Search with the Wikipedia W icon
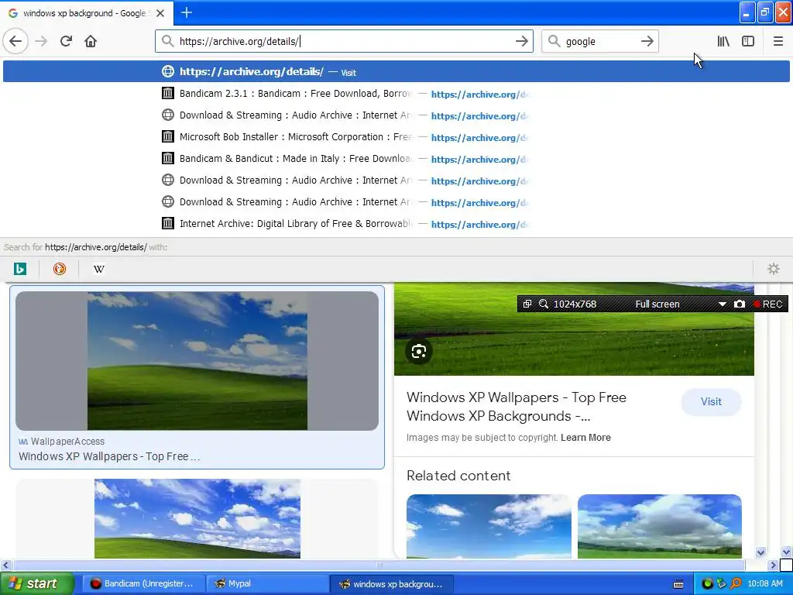 [99, 269]
